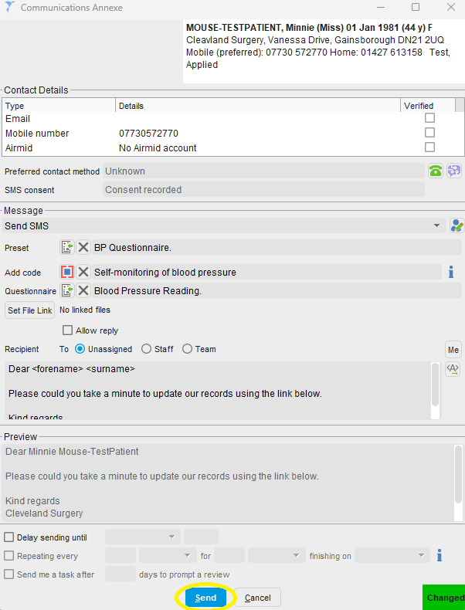Image resolution: width=465 pixels, height=610 pixels.
Task: Remove the Self-monitoring of blood pressure code
Action: pos(83,272)
